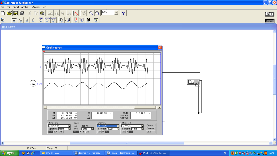
Task: Click the Channel A Y position field
Action: point(112,129)
